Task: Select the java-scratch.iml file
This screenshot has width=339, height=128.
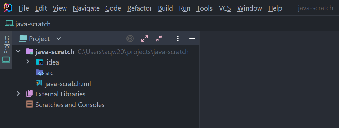Action: click(x=68, y=84)
